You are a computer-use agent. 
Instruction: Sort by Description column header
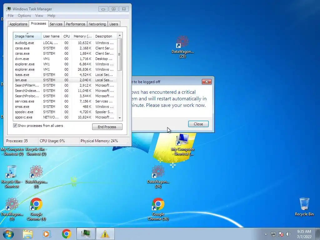(x=105, y=36)
